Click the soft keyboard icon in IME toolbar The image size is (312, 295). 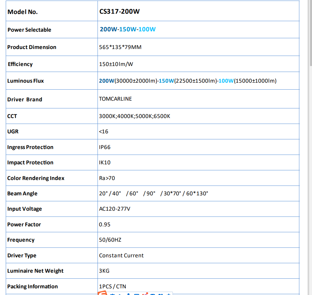136,294
